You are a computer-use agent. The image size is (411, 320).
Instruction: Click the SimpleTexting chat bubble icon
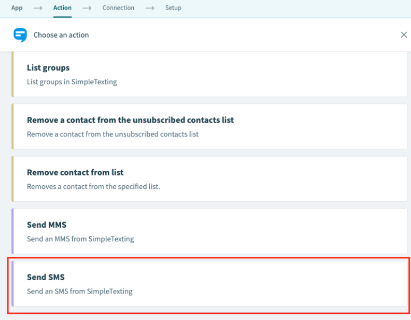(x=20, y=35)
